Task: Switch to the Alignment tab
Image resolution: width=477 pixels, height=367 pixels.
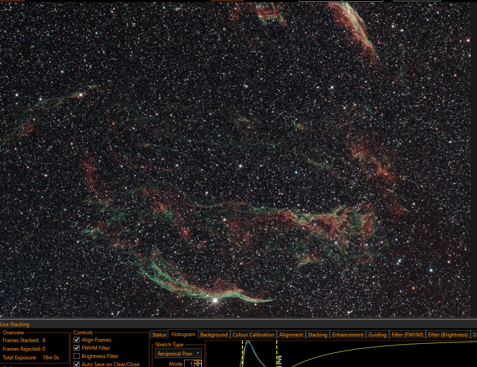Action: click(291, 334)
